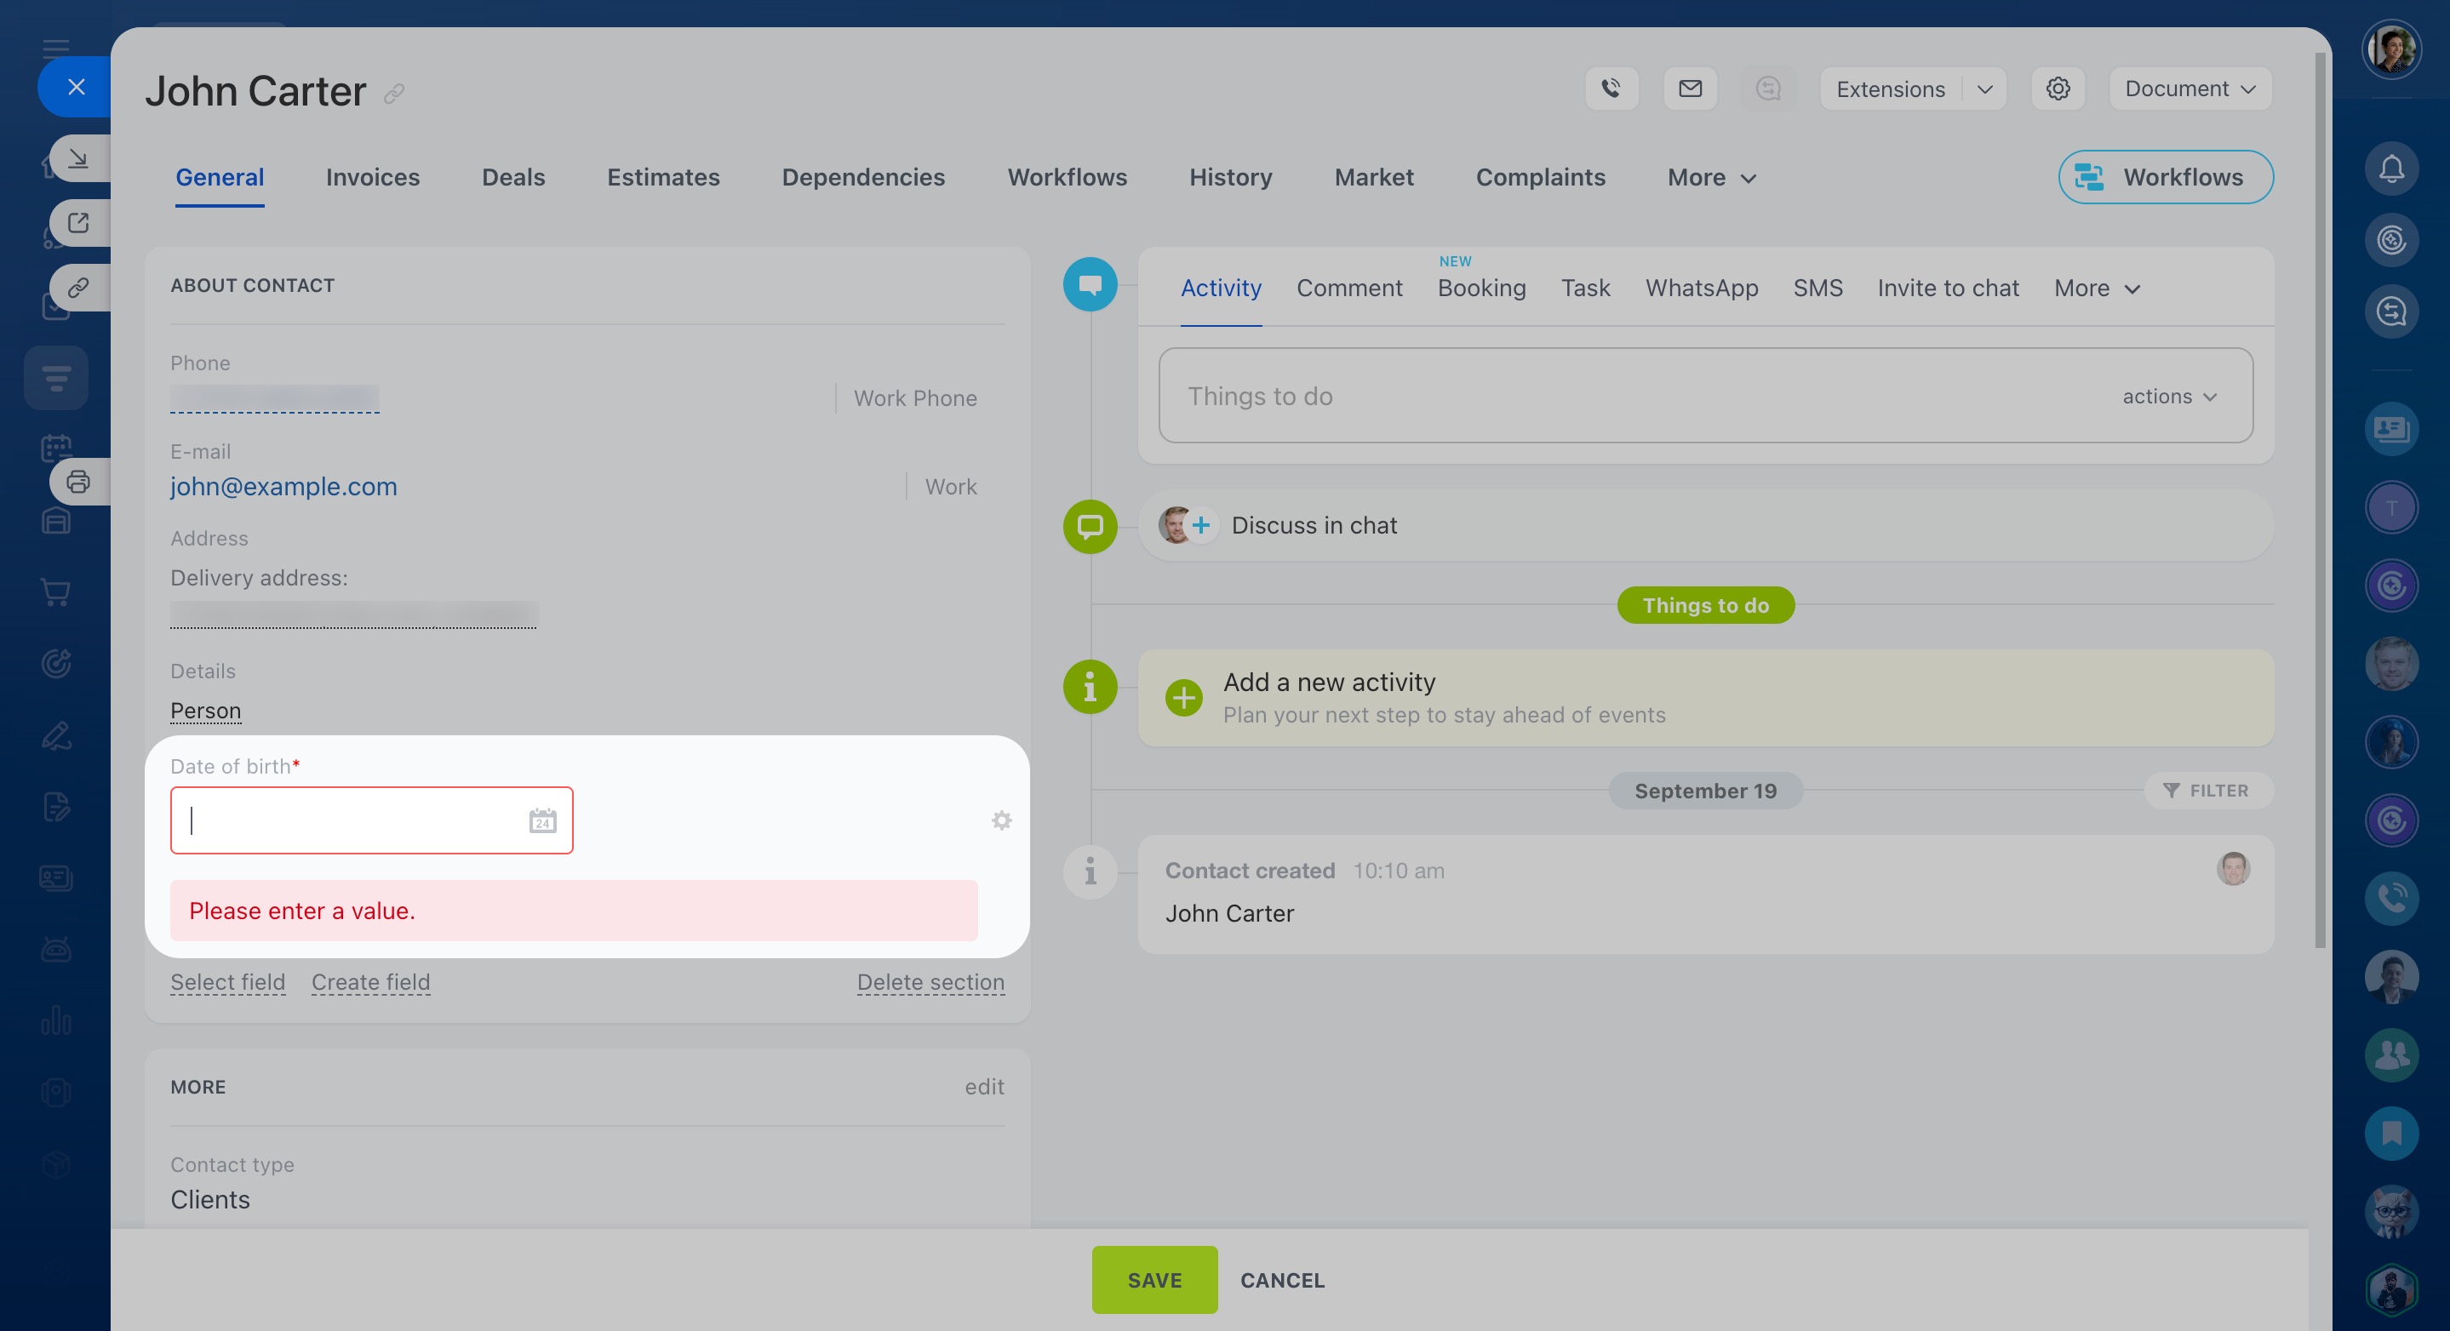The height and width of the screenshot is (1331, 2450).
Task: Click the FILTER button in timeline
Action: tap(2207, 790)
